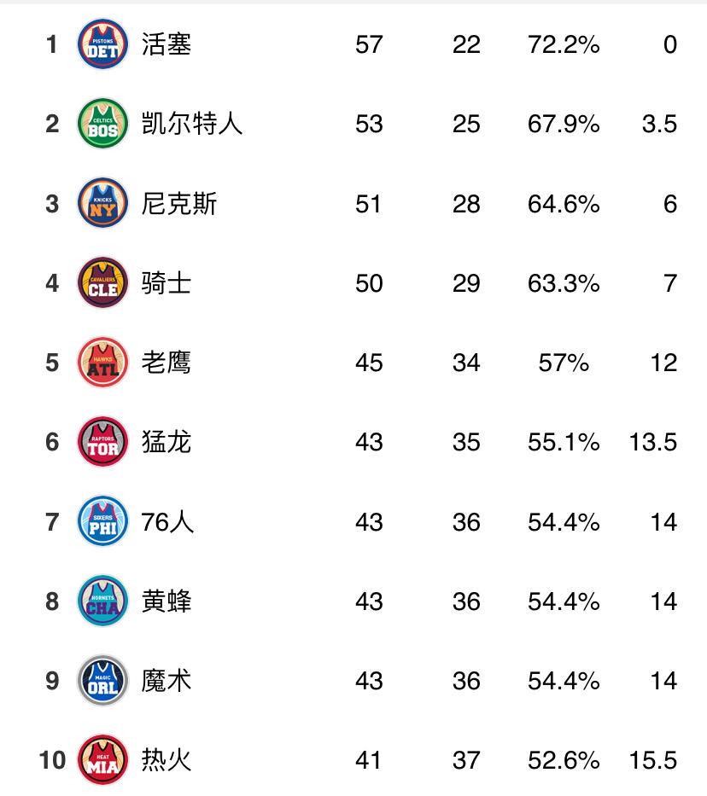Click the Raptors TOR team logo
The width and height of the screenshot is (707, 796).
pos(102,442)
